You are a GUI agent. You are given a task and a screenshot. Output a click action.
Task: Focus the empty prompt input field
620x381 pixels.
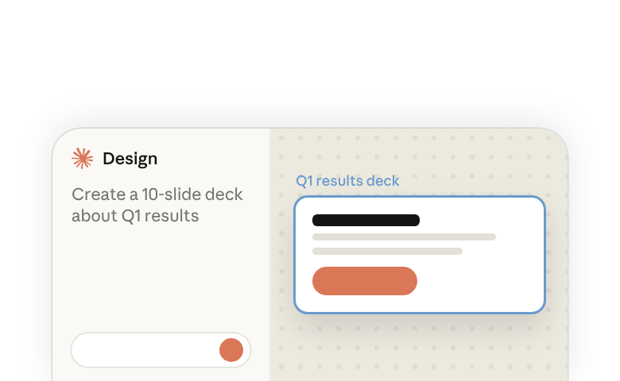point(161,350)
